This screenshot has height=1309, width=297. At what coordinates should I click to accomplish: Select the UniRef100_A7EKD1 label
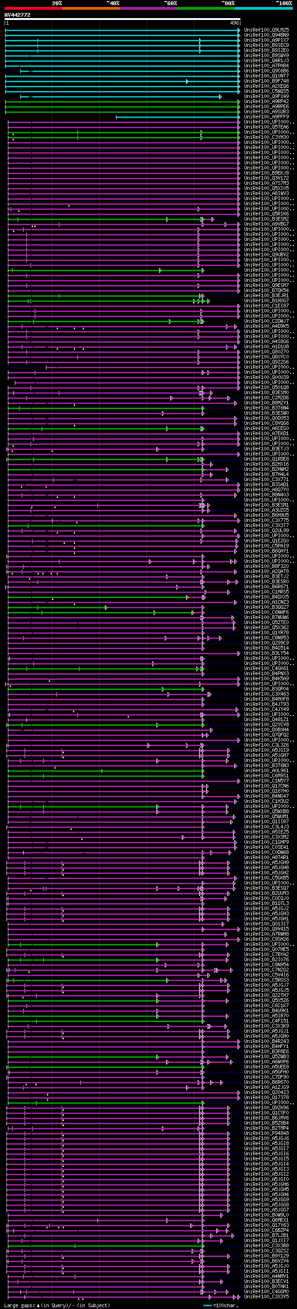(x=266, y=433)
